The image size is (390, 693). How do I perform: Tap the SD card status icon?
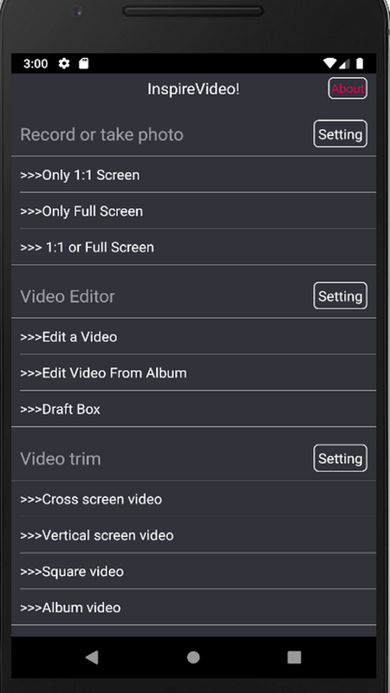coord(83,63)
